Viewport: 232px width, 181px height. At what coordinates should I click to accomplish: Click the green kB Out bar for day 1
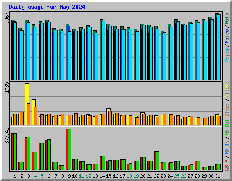pyautogui.click(x=15, y=152)
